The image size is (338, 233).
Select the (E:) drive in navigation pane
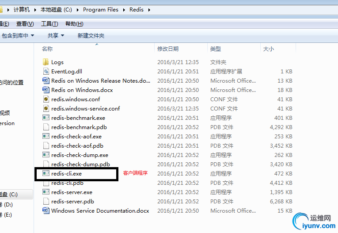pos(6,215)
